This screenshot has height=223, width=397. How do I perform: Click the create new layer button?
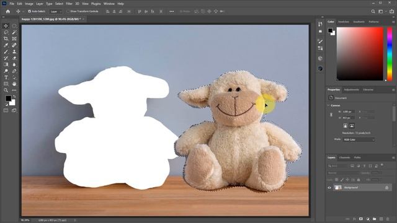[x=381, y=219]
